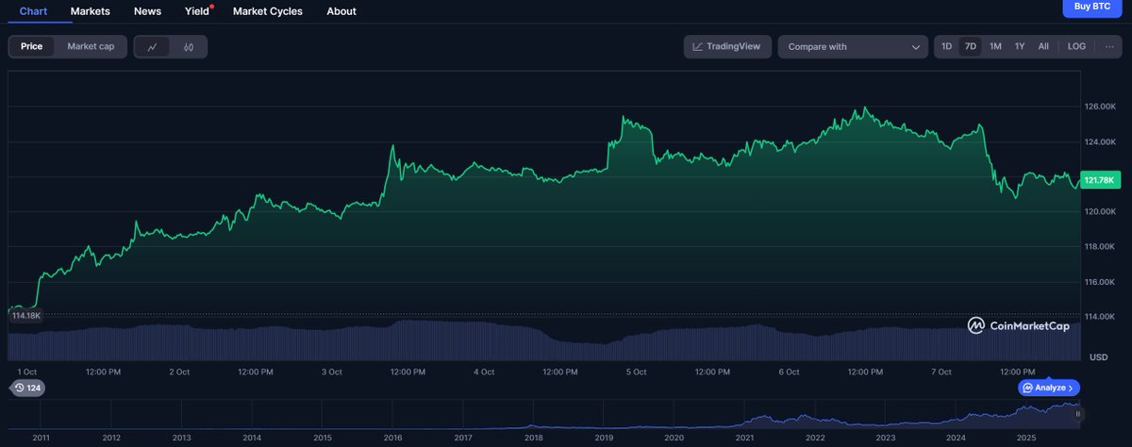Click the 3 Oct date label
1132x447 pixels.
(331, 372)
